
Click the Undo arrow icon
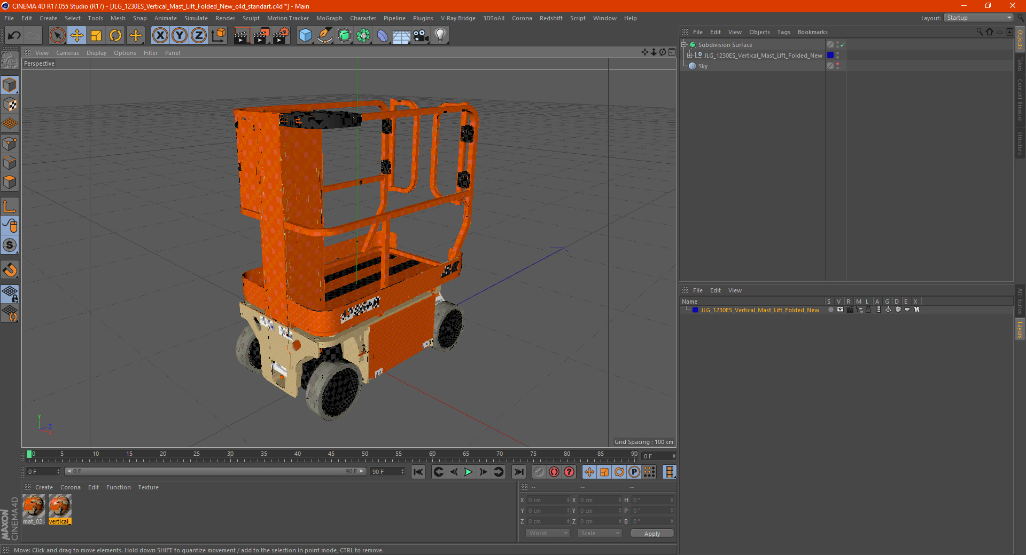(14, 36)
